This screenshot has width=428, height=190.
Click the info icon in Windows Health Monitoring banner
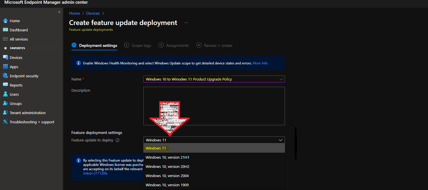pyautogui.click(x=78, y=63)
